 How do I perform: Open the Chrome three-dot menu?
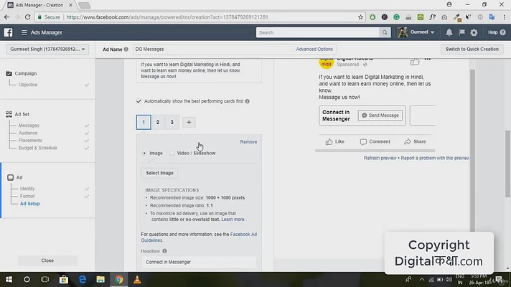click(x=504, y=17)
